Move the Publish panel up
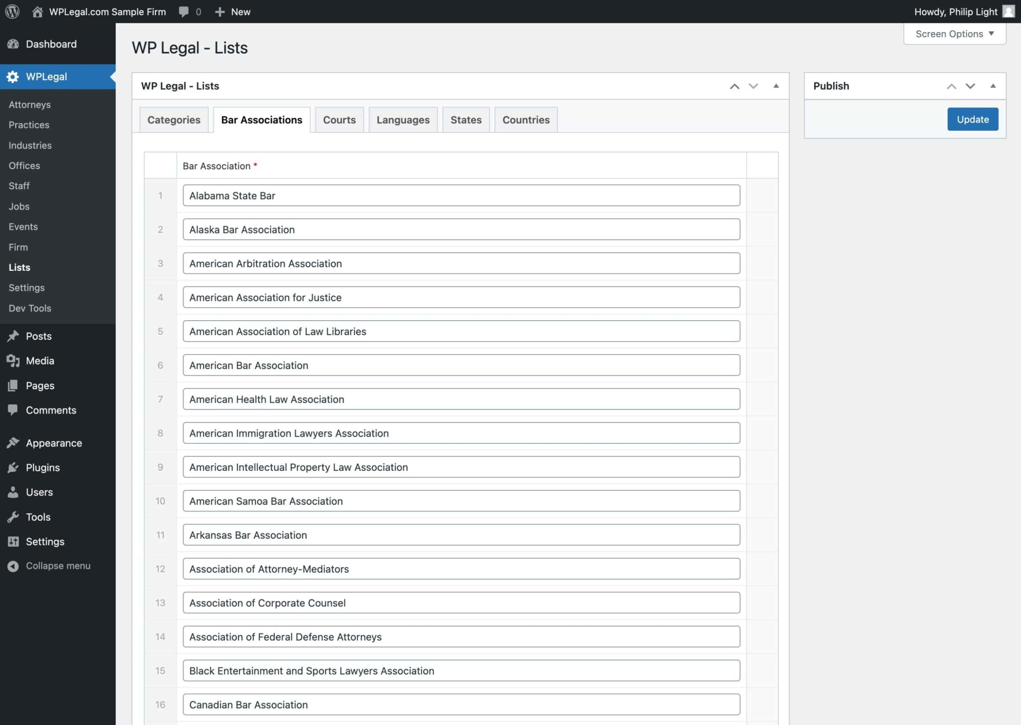Screen dimensions: 1021x725 [x=951, y=86]
